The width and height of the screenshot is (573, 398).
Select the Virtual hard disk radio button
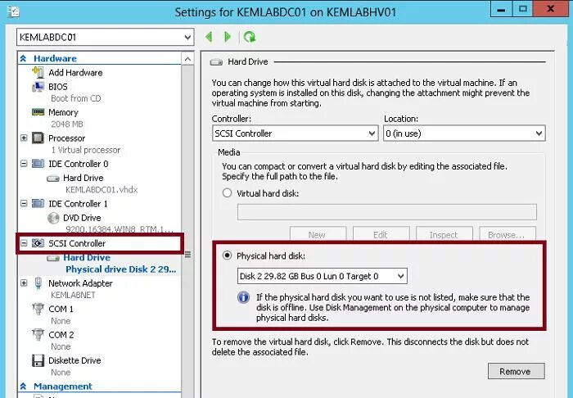click(x=227, y=192)
